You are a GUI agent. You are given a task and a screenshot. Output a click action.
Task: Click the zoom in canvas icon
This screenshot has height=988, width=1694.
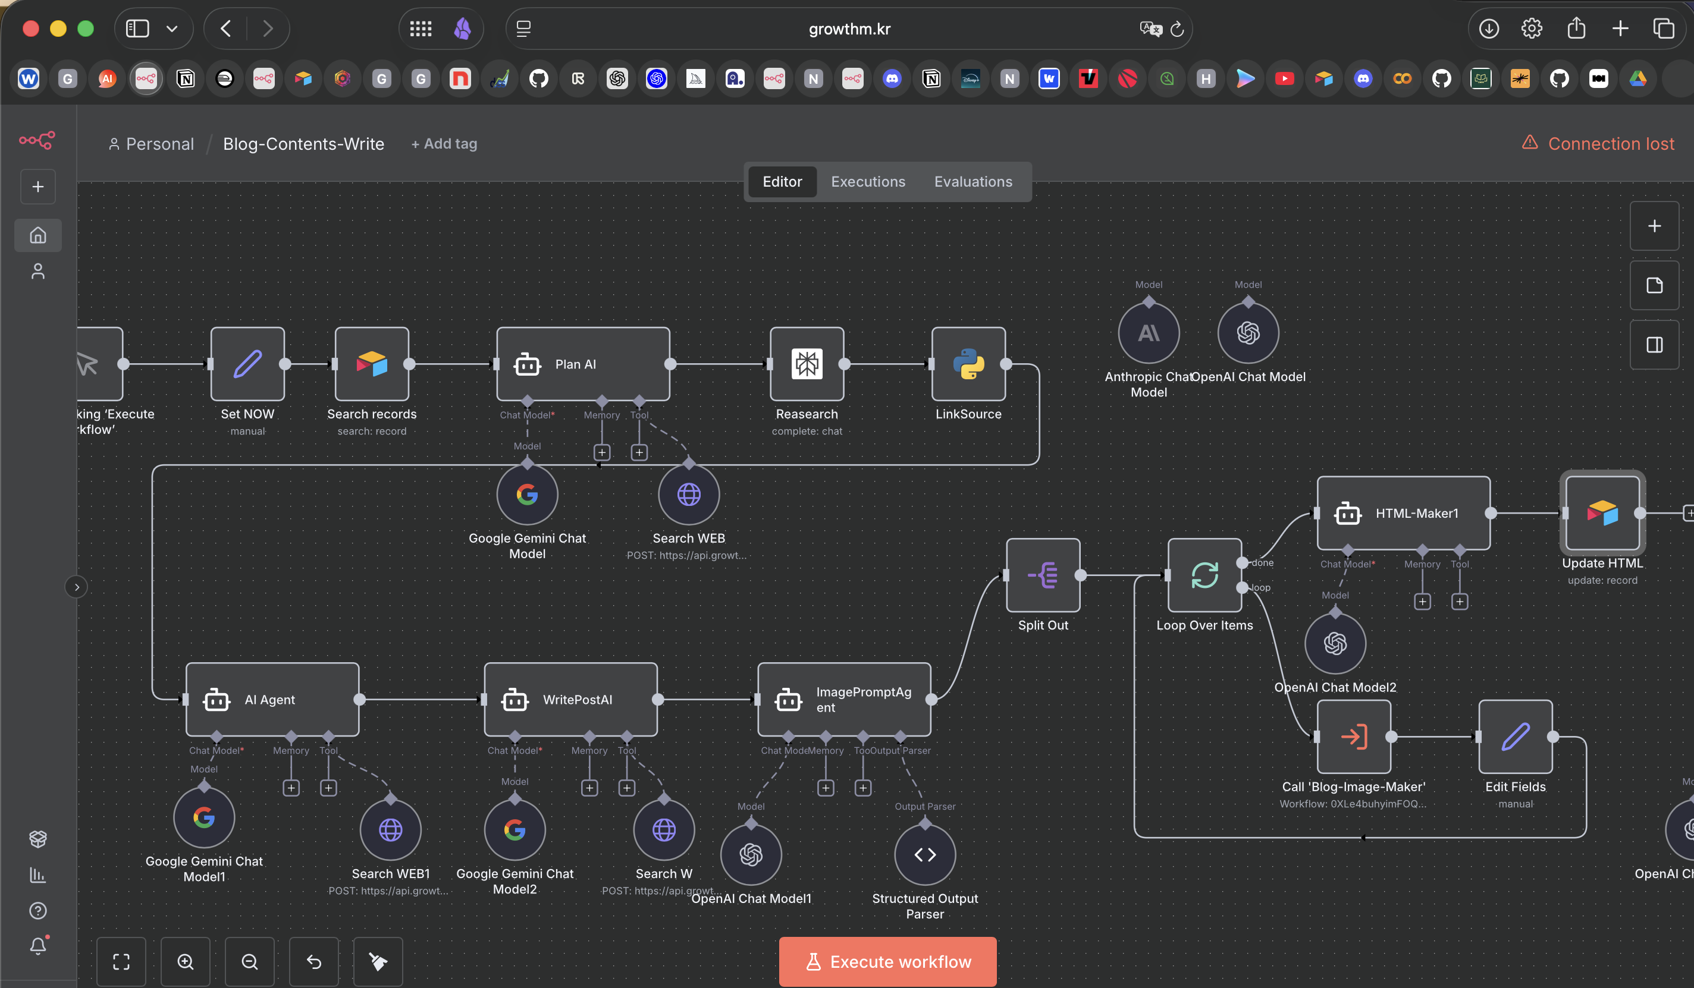coord(186,961)
